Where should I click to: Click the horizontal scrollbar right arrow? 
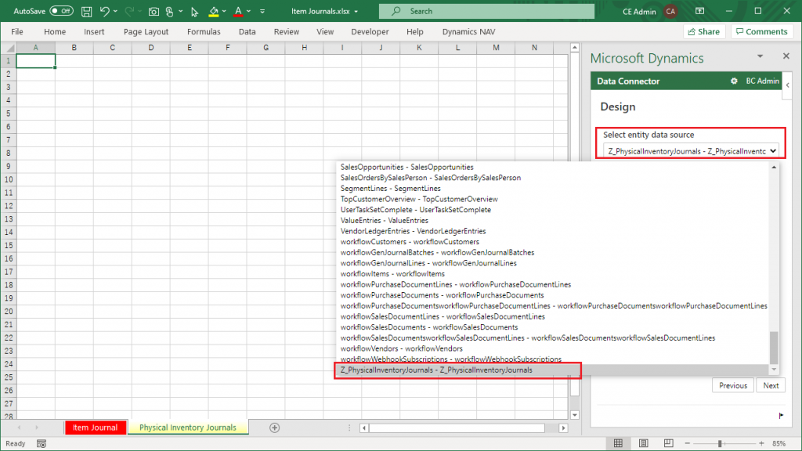point(563,428)
